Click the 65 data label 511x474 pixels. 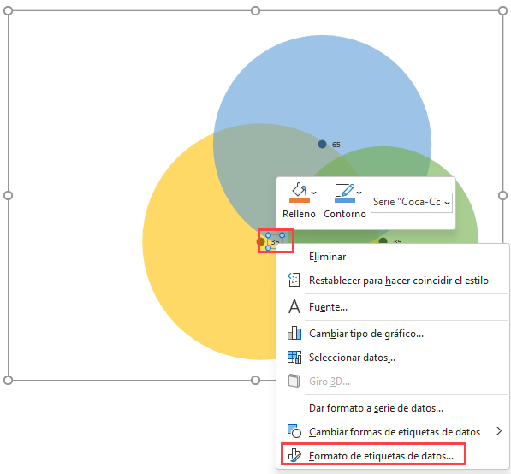click(336, 145)
